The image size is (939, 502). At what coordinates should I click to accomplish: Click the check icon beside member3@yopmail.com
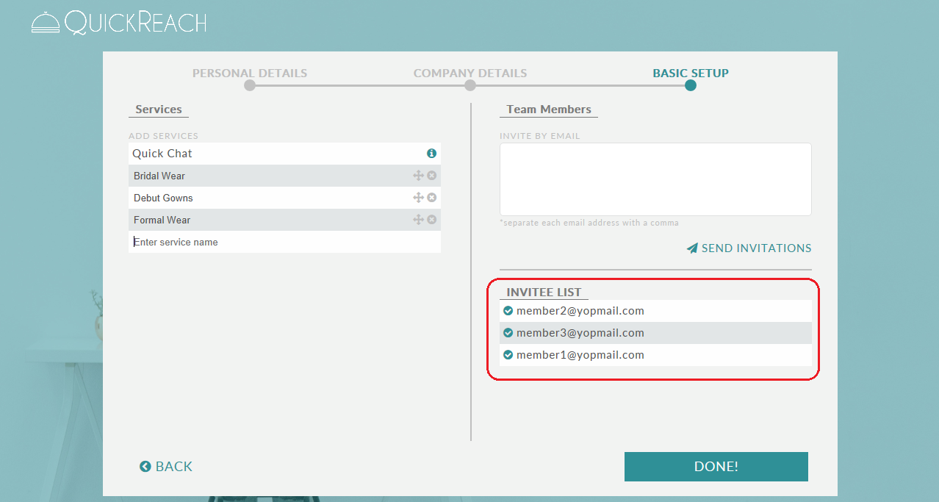[x=508, y=333]
